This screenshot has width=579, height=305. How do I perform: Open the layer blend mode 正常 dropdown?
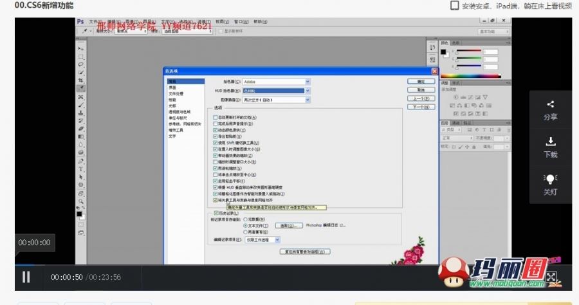click(x=457, y=138)
